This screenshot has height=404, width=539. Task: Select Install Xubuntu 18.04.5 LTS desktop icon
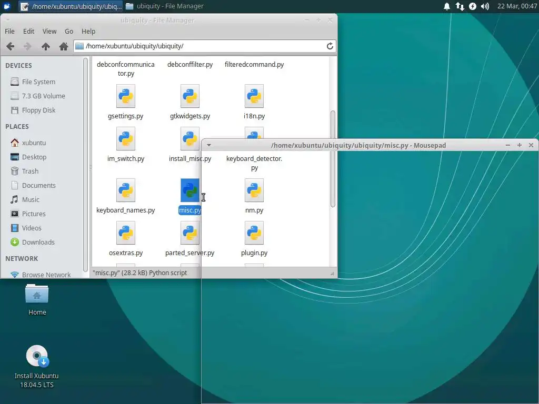click(x=37, y=357)
